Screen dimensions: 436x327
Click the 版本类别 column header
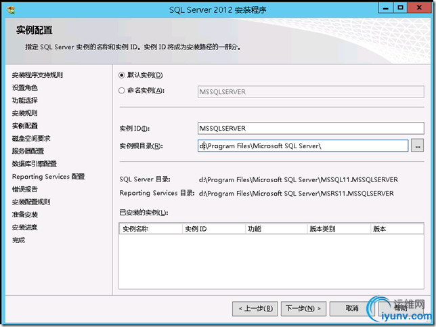(x=339, y=229)
